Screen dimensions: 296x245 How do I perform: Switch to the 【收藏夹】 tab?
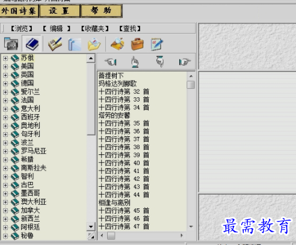click(x=94, y=29)
